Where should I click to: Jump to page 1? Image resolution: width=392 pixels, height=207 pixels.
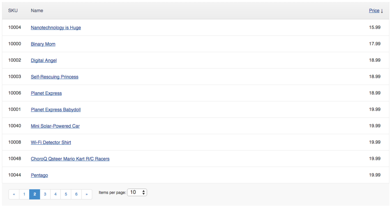click(24, 194)
